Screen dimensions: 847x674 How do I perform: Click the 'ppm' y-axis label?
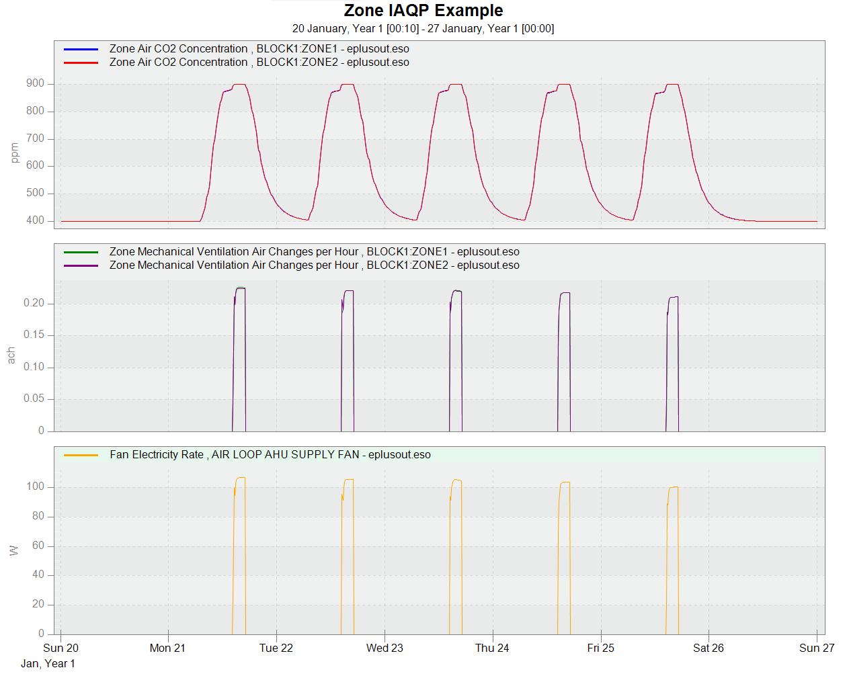pyautogui.click(x=14, y=153)
